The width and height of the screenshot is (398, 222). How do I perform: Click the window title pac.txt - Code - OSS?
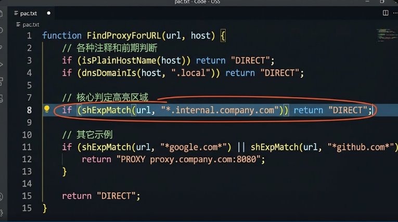point(197,2)
